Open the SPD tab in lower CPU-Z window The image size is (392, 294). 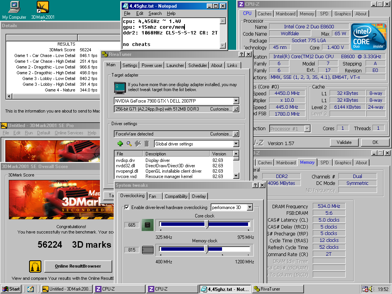(x=325, y=162)
